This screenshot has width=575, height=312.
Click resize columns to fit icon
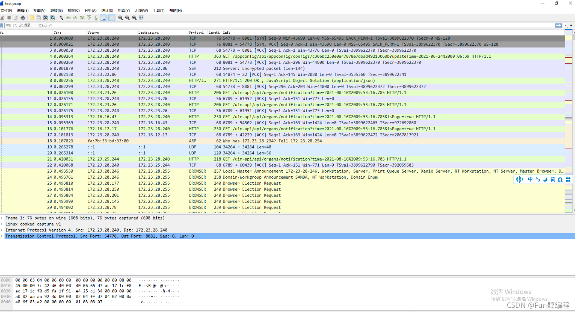[x=141, y=18]
